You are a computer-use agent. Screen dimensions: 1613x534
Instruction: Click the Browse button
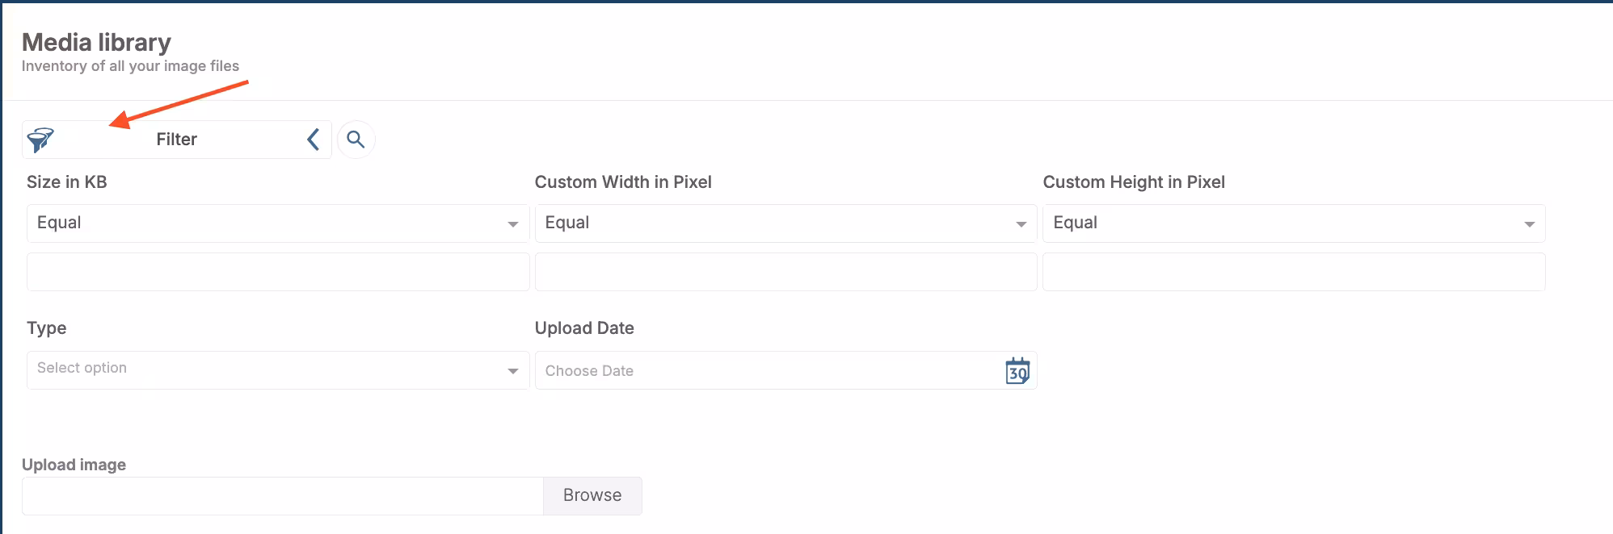[592, 495]
